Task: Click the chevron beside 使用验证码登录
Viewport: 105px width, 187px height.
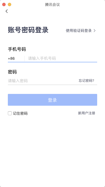Action: tap(95, 31)
